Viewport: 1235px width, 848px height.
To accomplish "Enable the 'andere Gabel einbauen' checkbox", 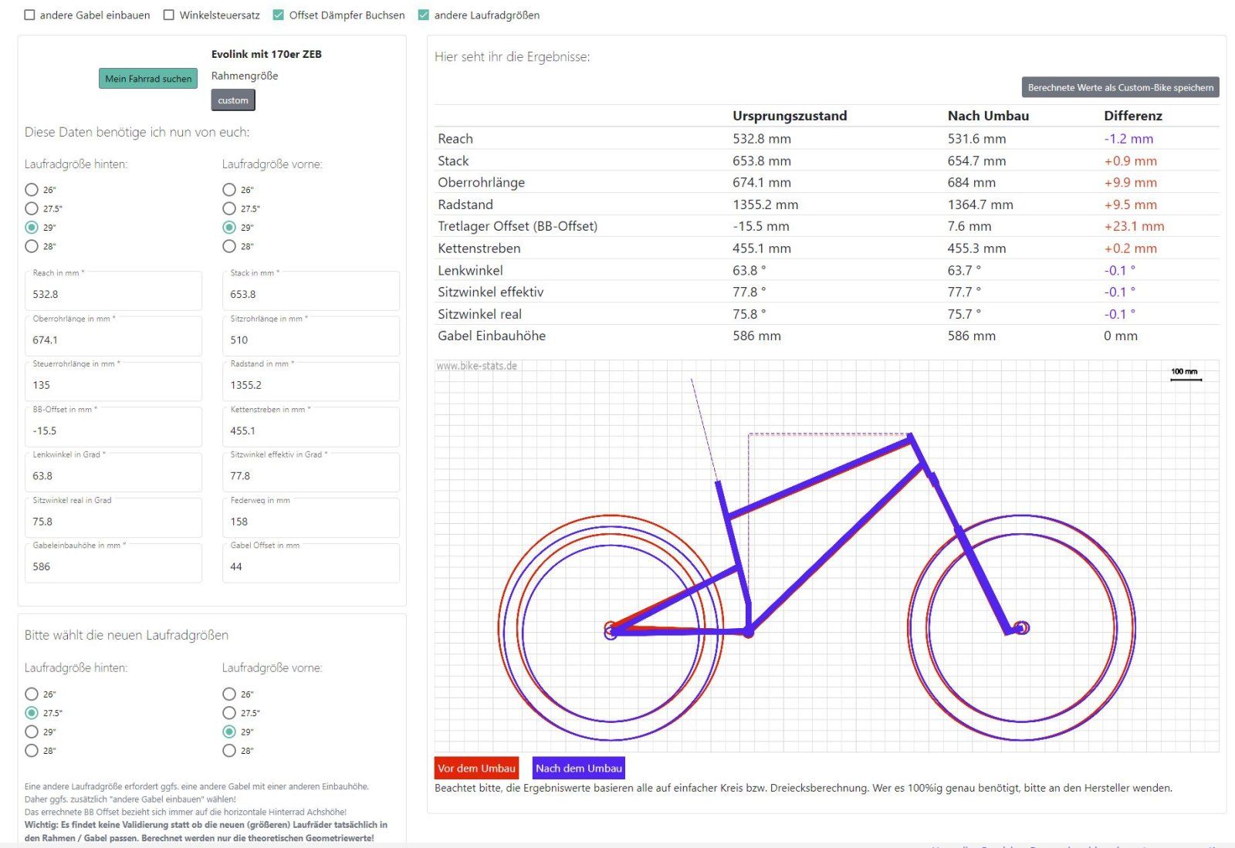I will (30, 15).
